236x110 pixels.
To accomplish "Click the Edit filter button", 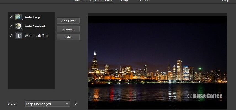I will coord(68,37).
